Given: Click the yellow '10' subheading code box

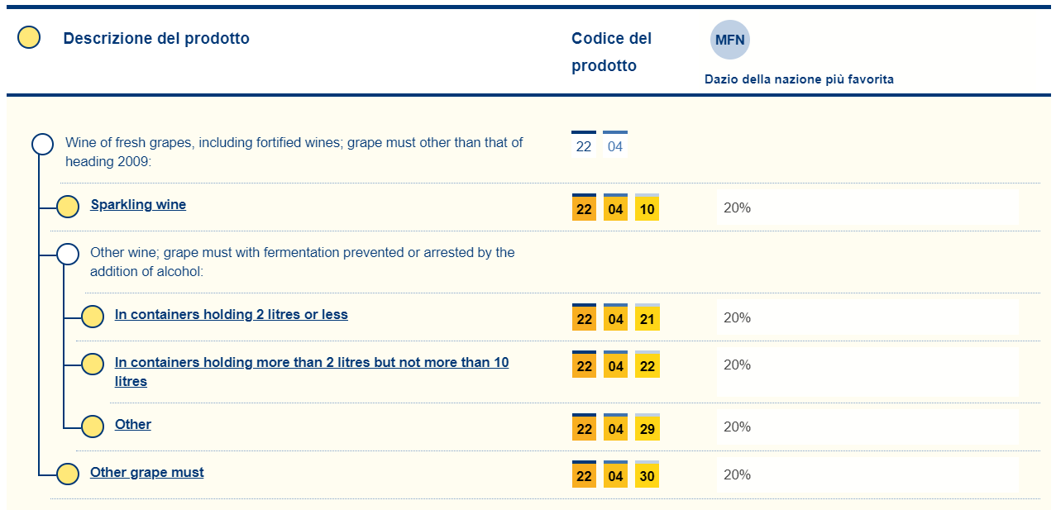Looking at the screenshot, I should [x=647, y=209].
